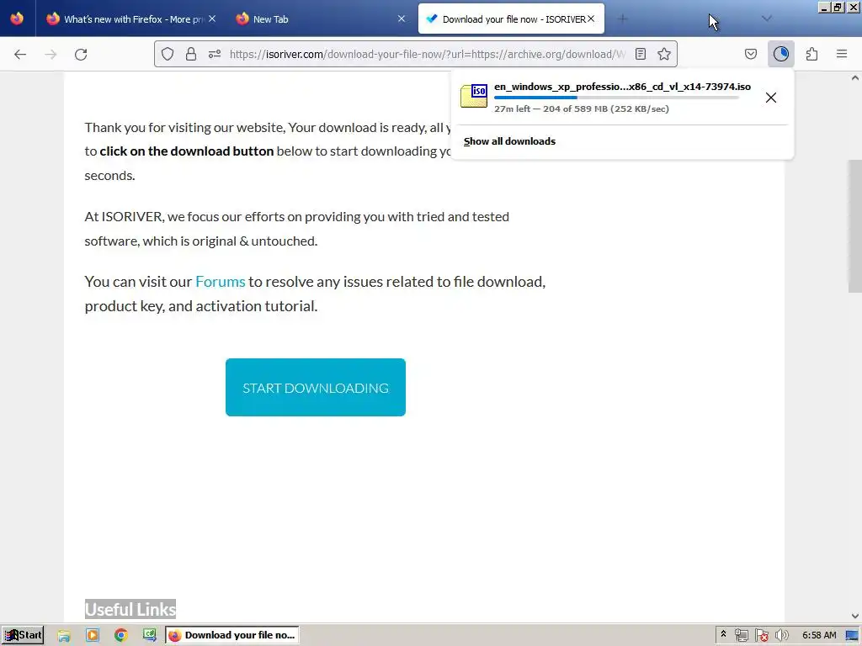Open network tray icon
Image resolution: width=862 pixels, height=646 pixels.
pos(741,635)
